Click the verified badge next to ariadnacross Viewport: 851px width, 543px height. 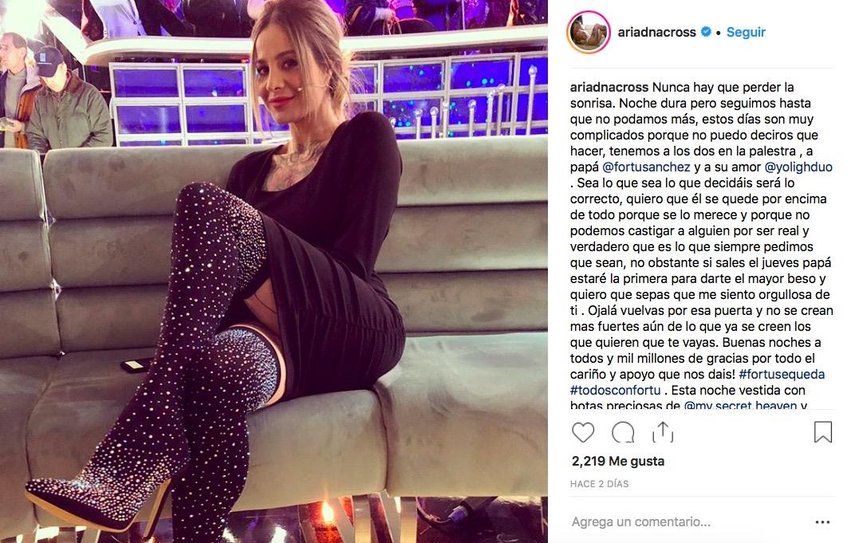point(706,32)
